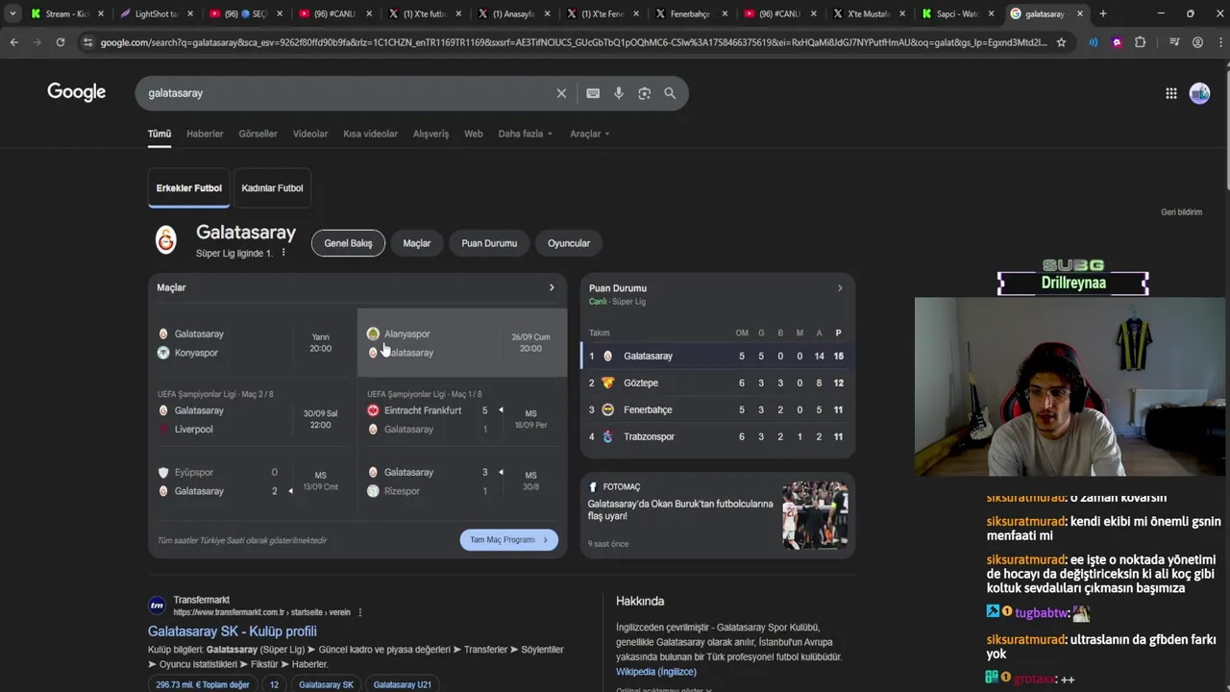Open Galatasaray SK - Kulüp profili link

(x=233, y=631)
